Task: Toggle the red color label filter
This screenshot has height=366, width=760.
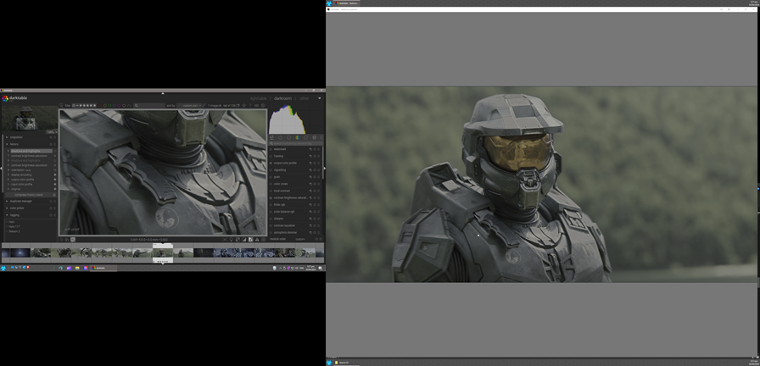Action: click(100, 106)
